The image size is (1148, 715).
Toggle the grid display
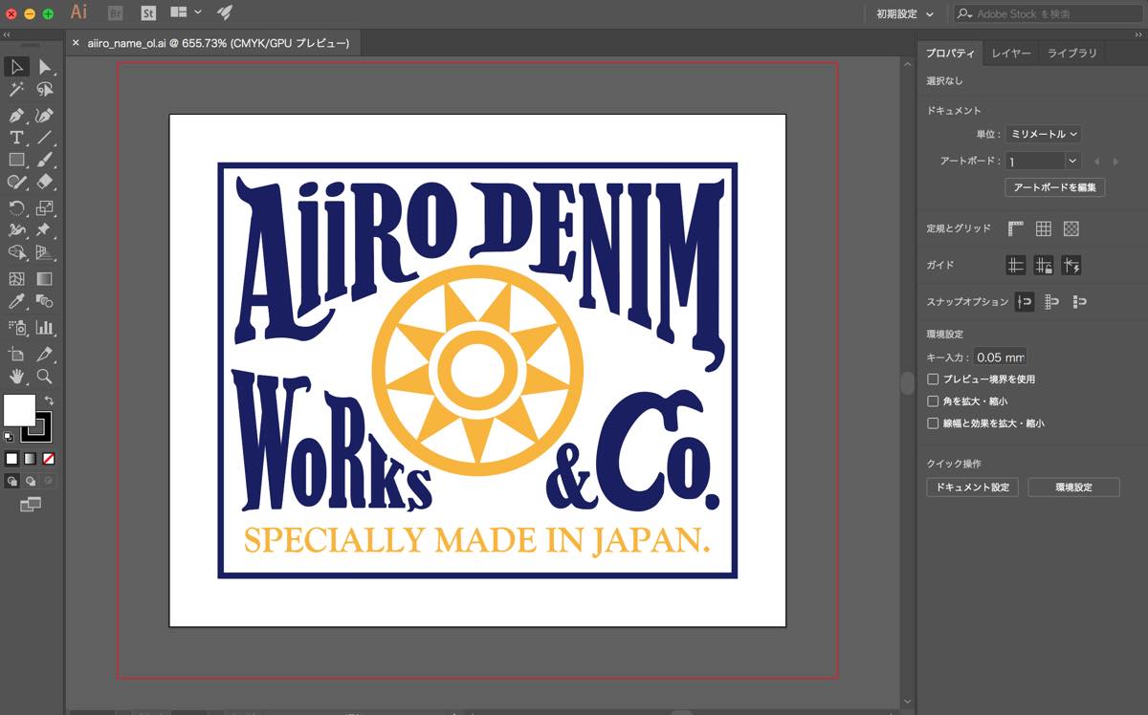tap(1044, 229)
